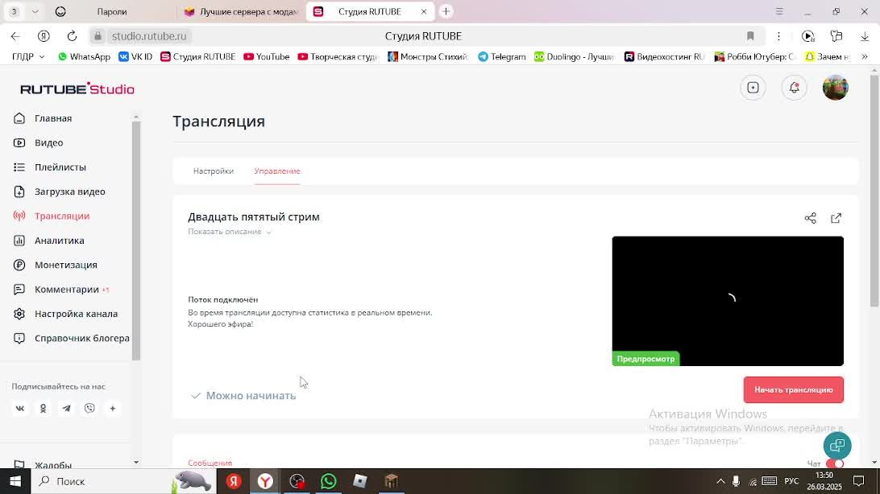Switch to Управление tab
Viewport: 880px width, 494px height.
click(x=277, y=171)
